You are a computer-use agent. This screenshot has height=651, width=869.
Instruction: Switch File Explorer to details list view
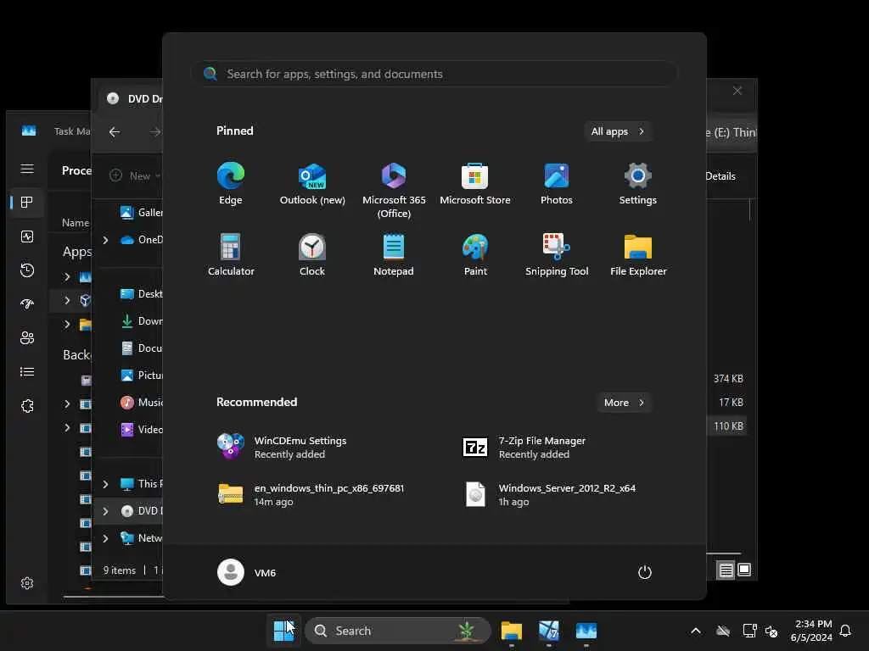pyautogui.click(x=726, y=570)
